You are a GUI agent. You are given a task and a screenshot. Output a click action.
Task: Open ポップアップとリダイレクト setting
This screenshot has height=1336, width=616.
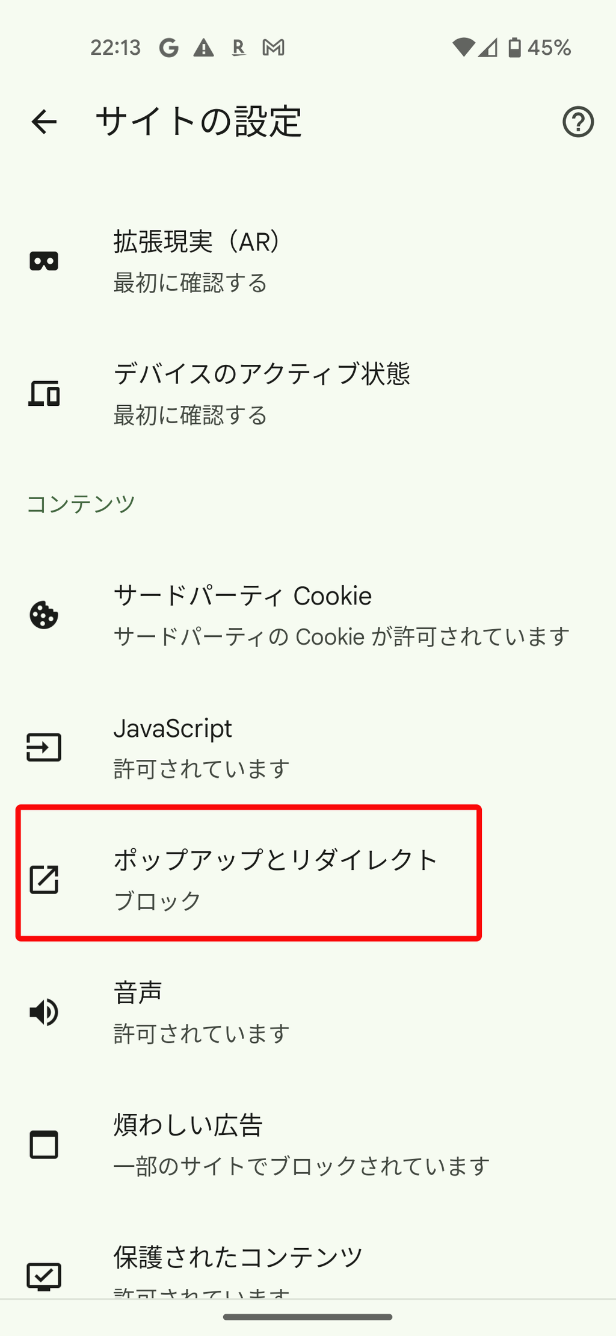click(x=308, y=880)
